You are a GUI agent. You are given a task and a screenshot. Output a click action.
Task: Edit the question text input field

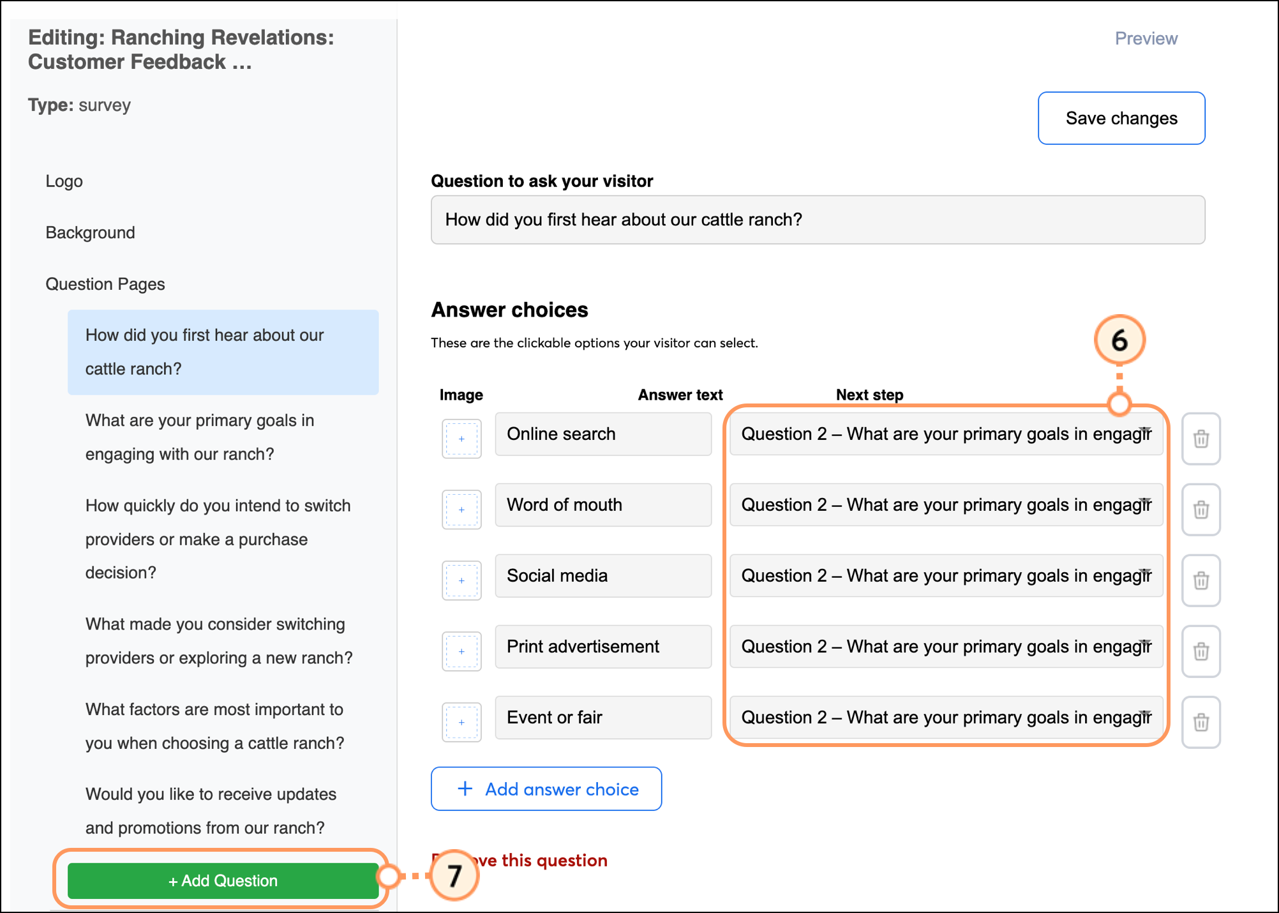click(x=818, y=220)
